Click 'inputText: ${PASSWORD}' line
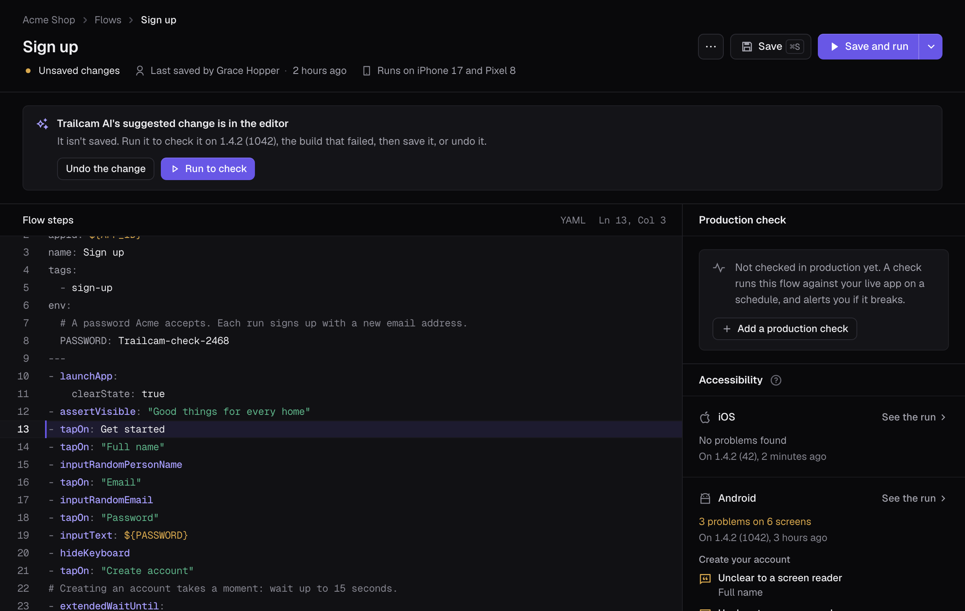The height and width of the screenshot is (611, 965). (118, 535)
